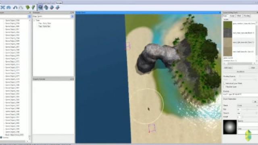Switch to the second tab in terrain panel
The image size is (258, 145).
232,16
